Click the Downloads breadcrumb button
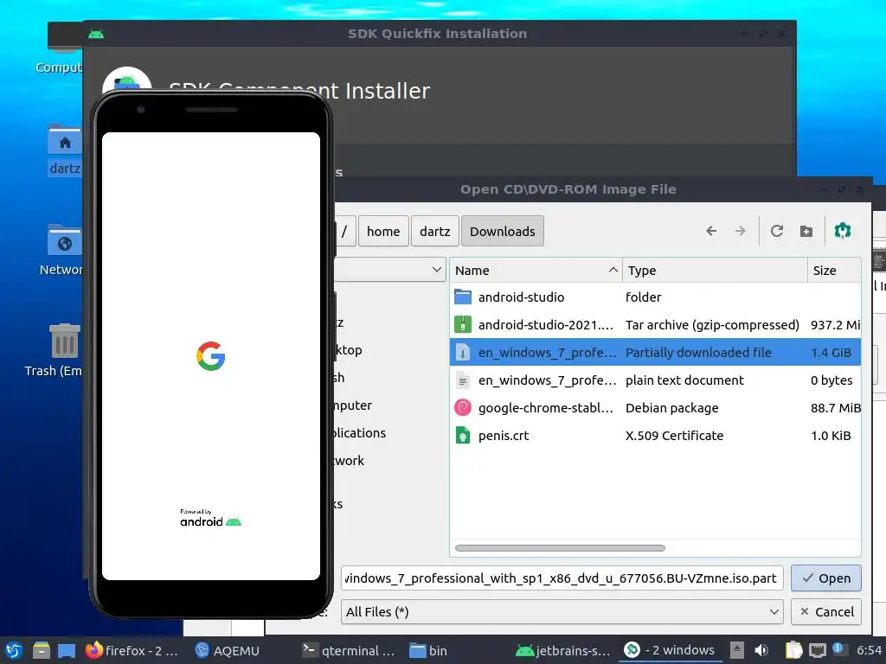The width and height of the screenshot is (886, 664). [x=503, y=231]
